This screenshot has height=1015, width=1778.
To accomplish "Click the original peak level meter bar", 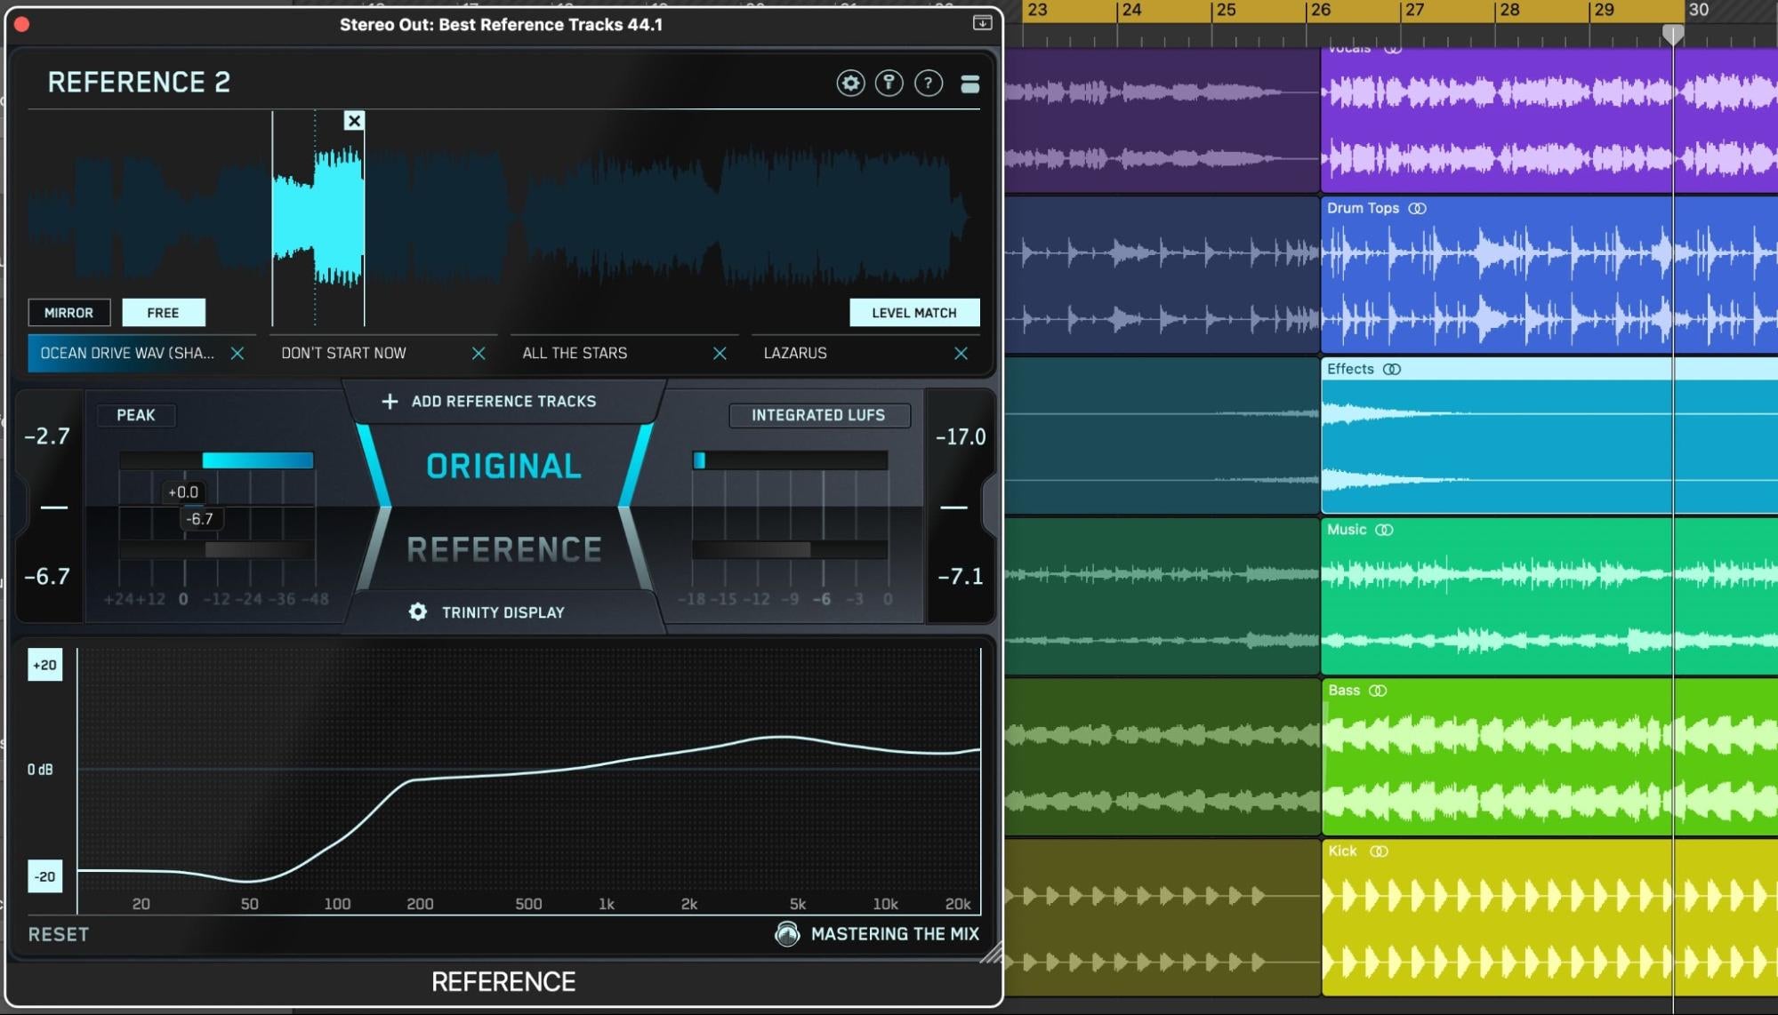I will click(217, 460).
